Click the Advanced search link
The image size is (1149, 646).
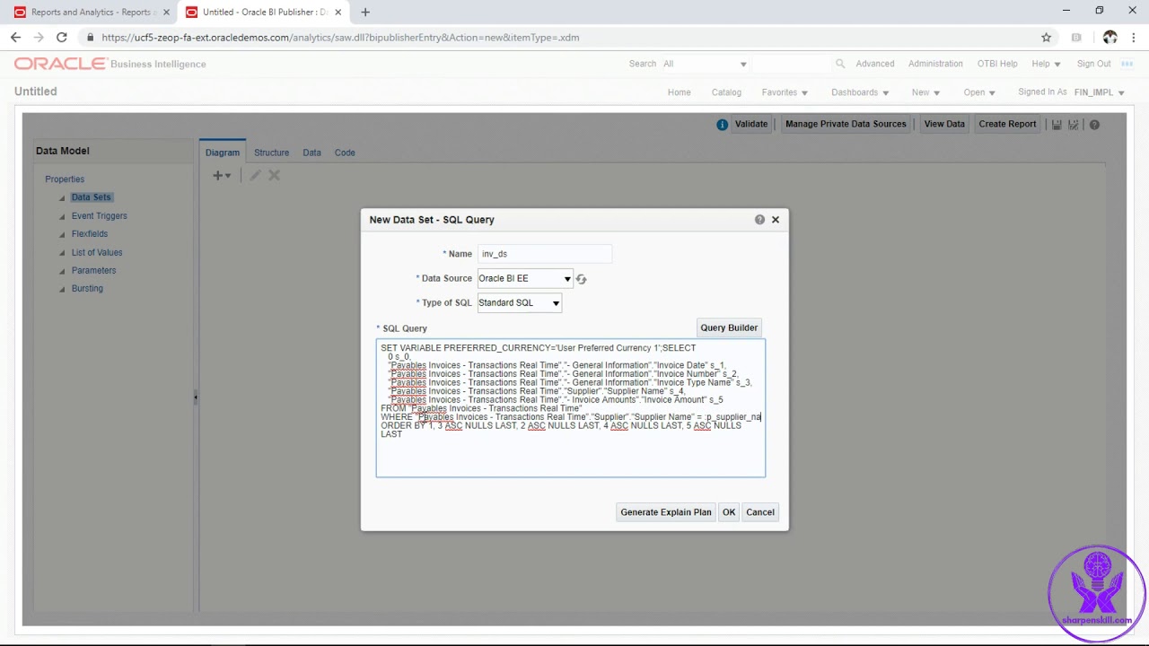(875, 64)
